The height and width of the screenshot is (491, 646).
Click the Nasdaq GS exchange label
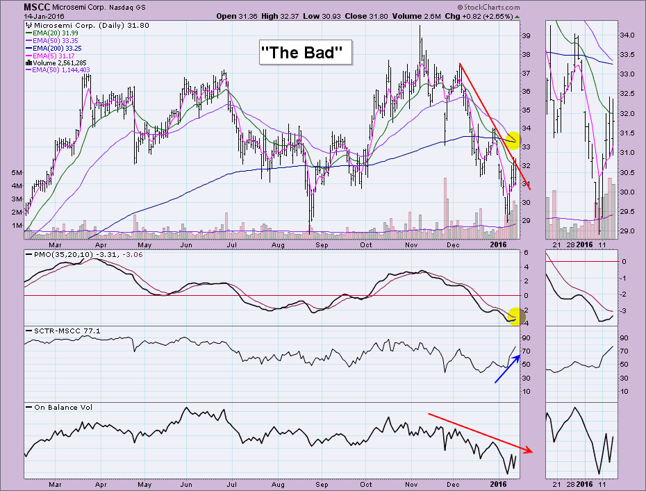127,8
